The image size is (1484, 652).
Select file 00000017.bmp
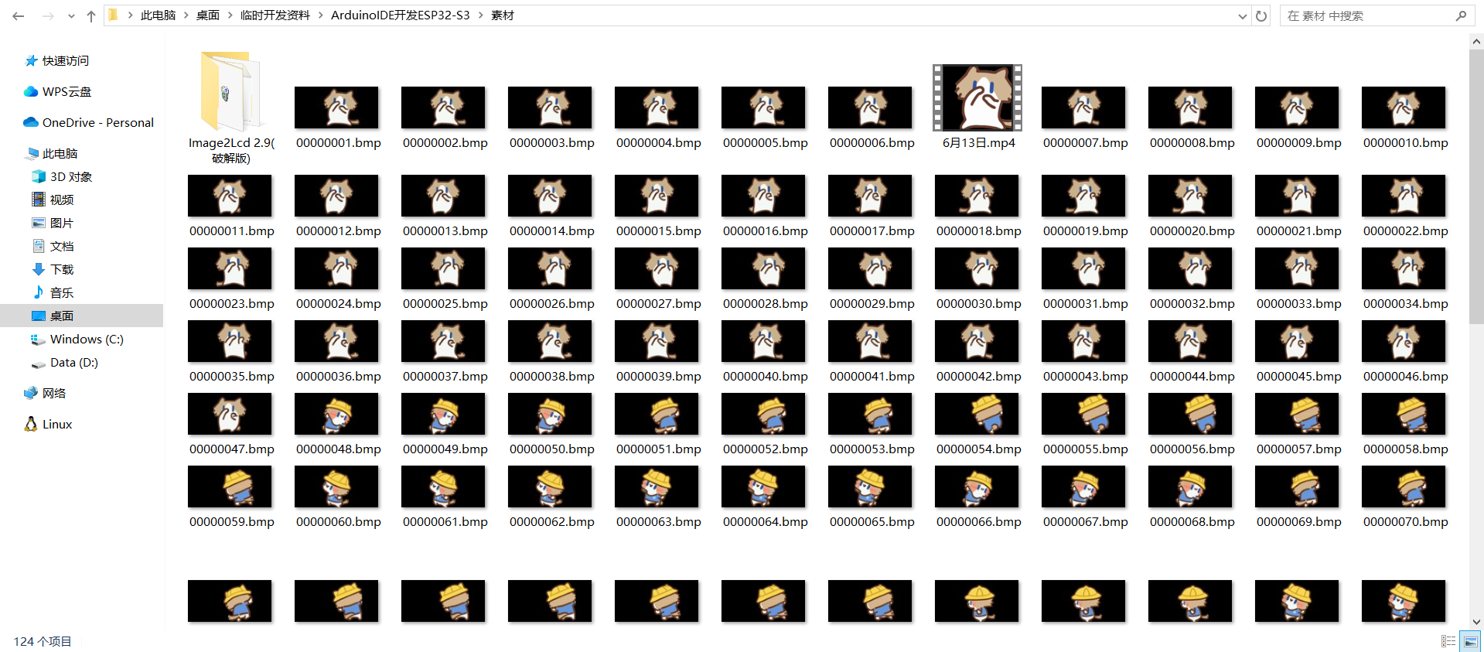871,206
